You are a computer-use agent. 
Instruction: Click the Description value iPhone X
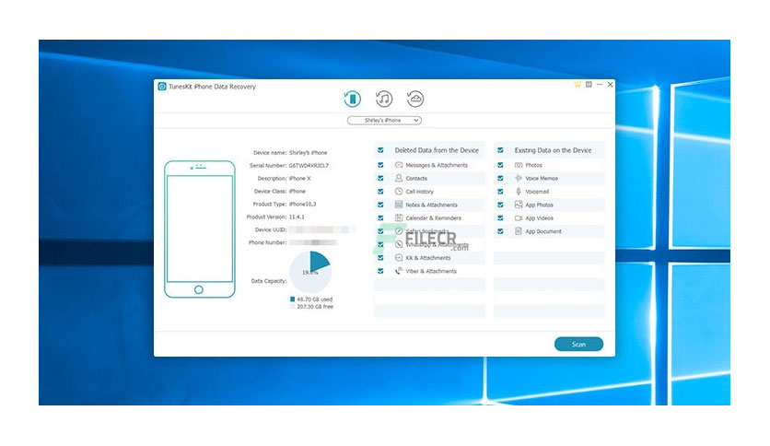click(x=299, y=178)
